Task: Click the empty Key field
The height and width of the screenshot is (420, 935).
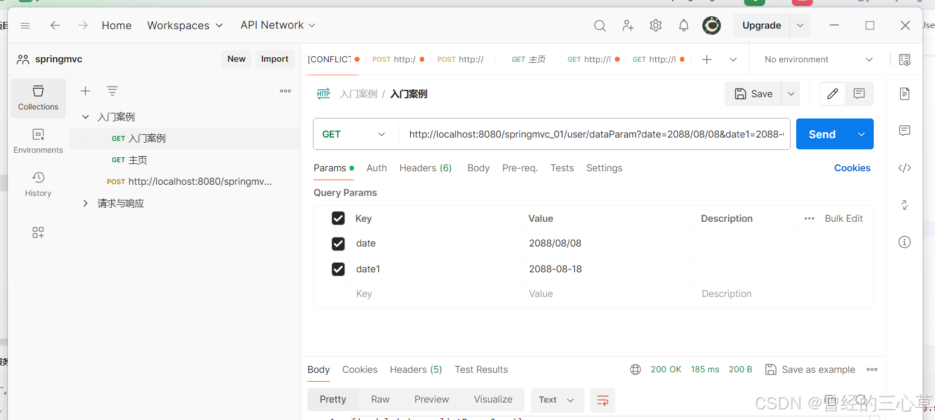Action: pyautogui.click(x=435, y=294)
